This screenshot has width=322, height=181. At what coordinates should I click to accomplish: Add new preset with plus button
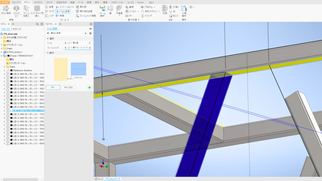[x=86, y=33]
